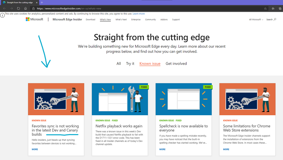The image size is (283, 160).
Task: Reload the page with Refresh icon
Action: pos(18,8)
